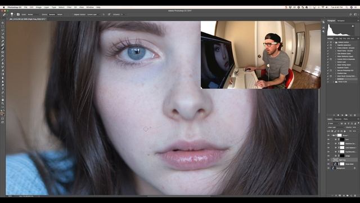Open the File menu

[x=26, y=7]
